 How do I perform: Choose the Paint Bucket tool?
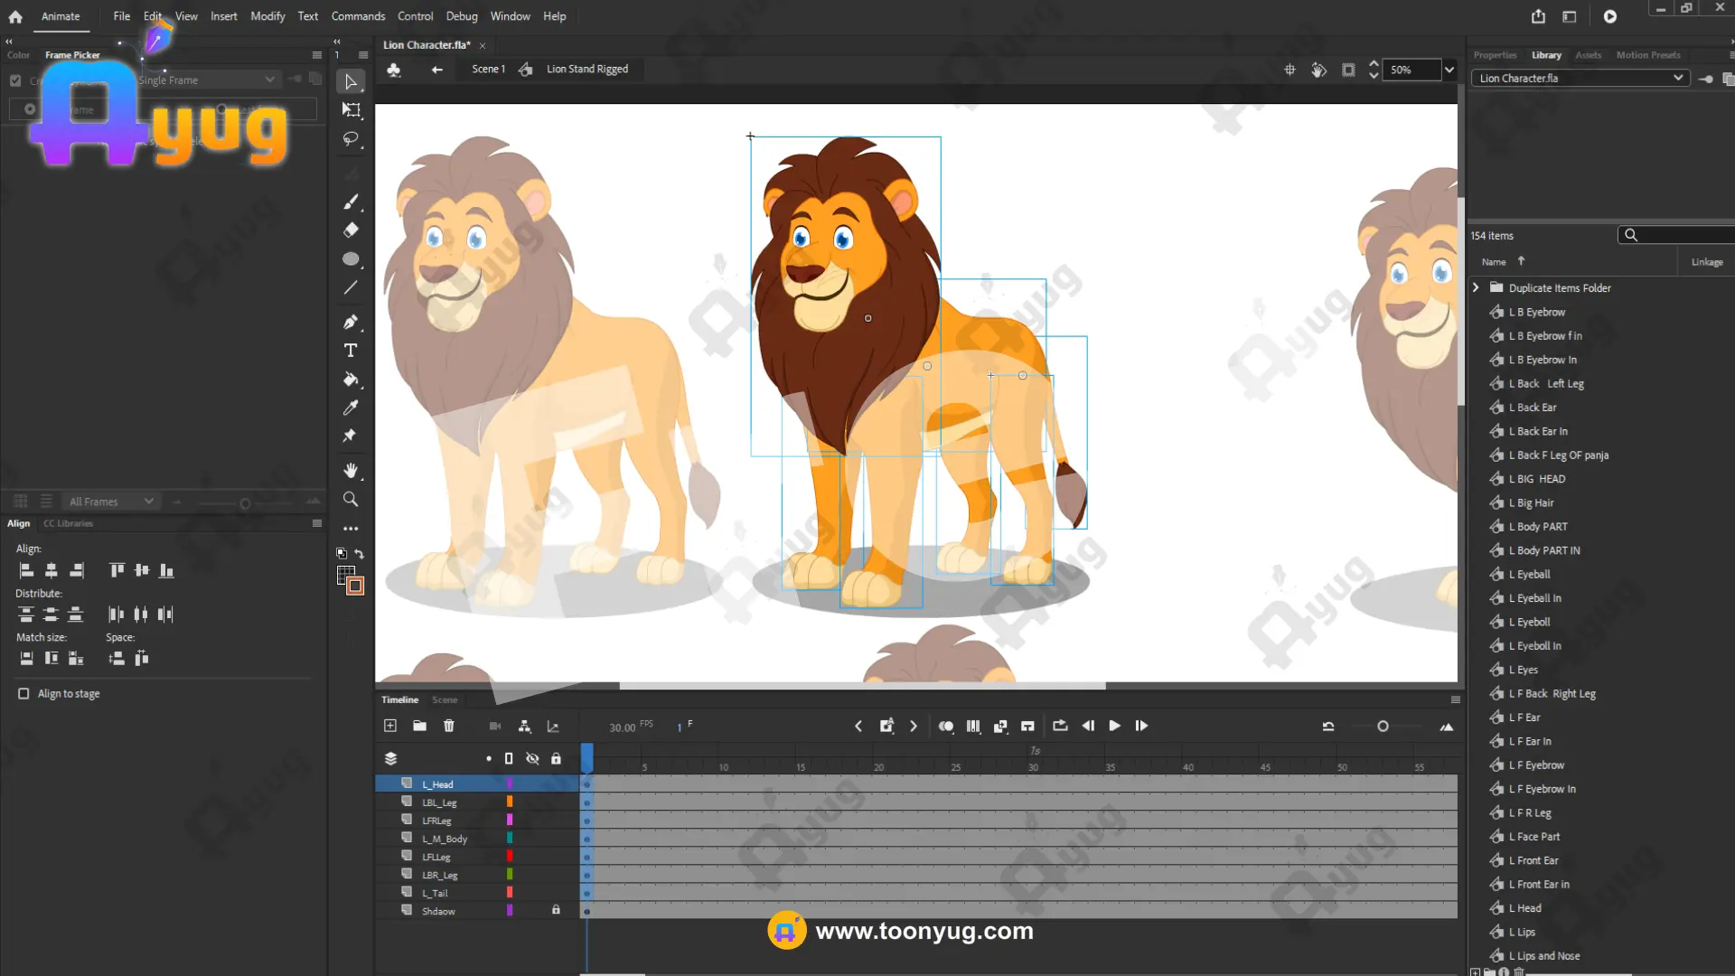coord(351,380)
